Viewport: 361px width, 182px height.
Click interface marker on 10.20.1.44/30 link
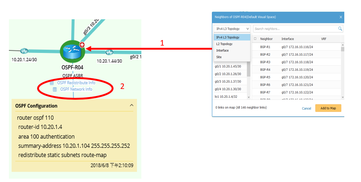click(109, 52)
